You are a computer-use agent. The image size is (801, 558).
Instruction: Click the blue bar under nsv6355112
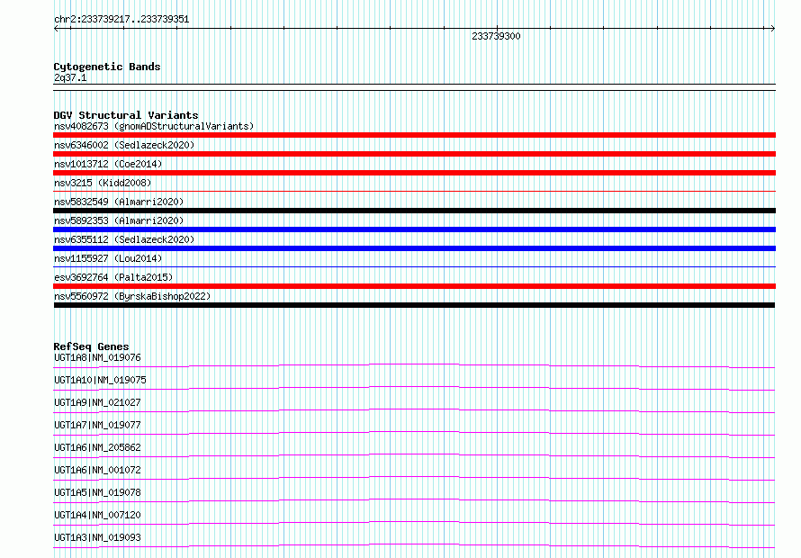coord(414,248)
